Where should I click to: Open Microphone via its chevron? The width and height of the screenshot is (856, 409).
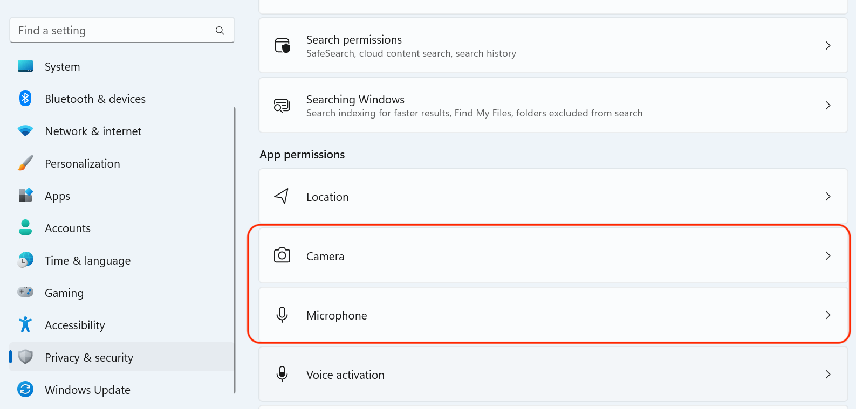tap(828, 315)
